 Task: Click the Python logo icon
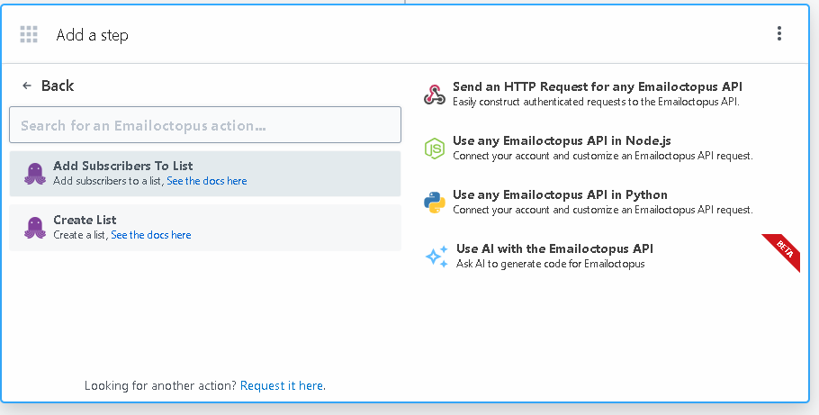tap(434, 203)
